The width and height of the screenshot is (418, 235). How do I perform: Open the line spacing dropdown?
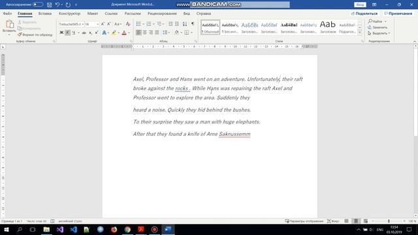[x=166, y=33]
